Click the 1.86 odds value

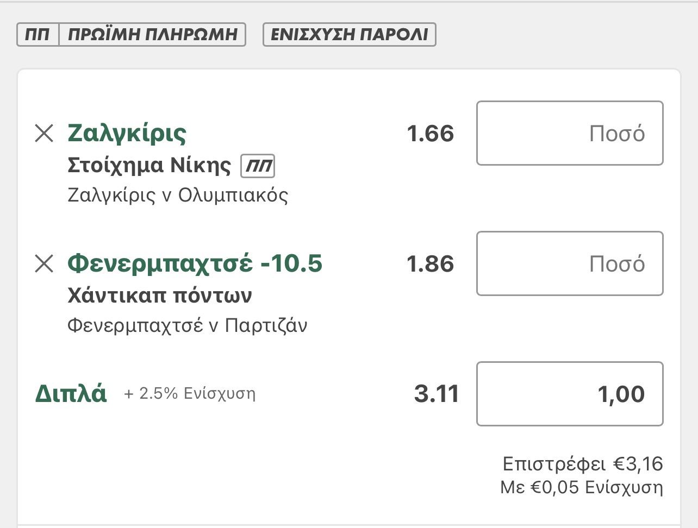point(430,264)
